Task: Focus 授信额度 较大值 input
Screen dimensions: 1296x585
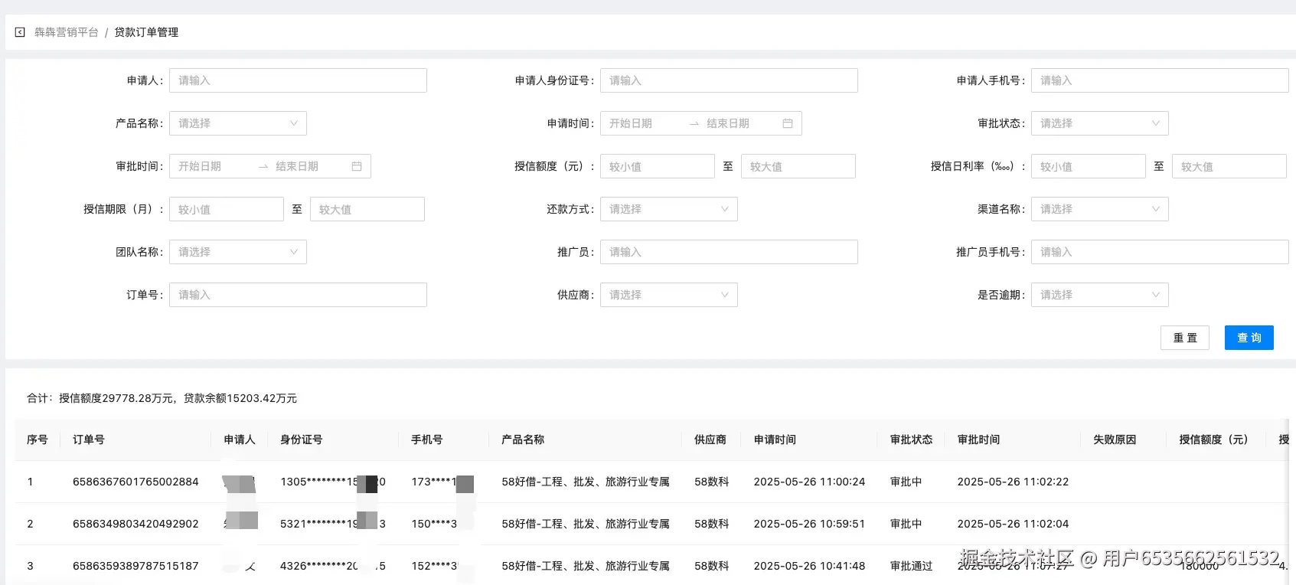Action: click(798, 166)
